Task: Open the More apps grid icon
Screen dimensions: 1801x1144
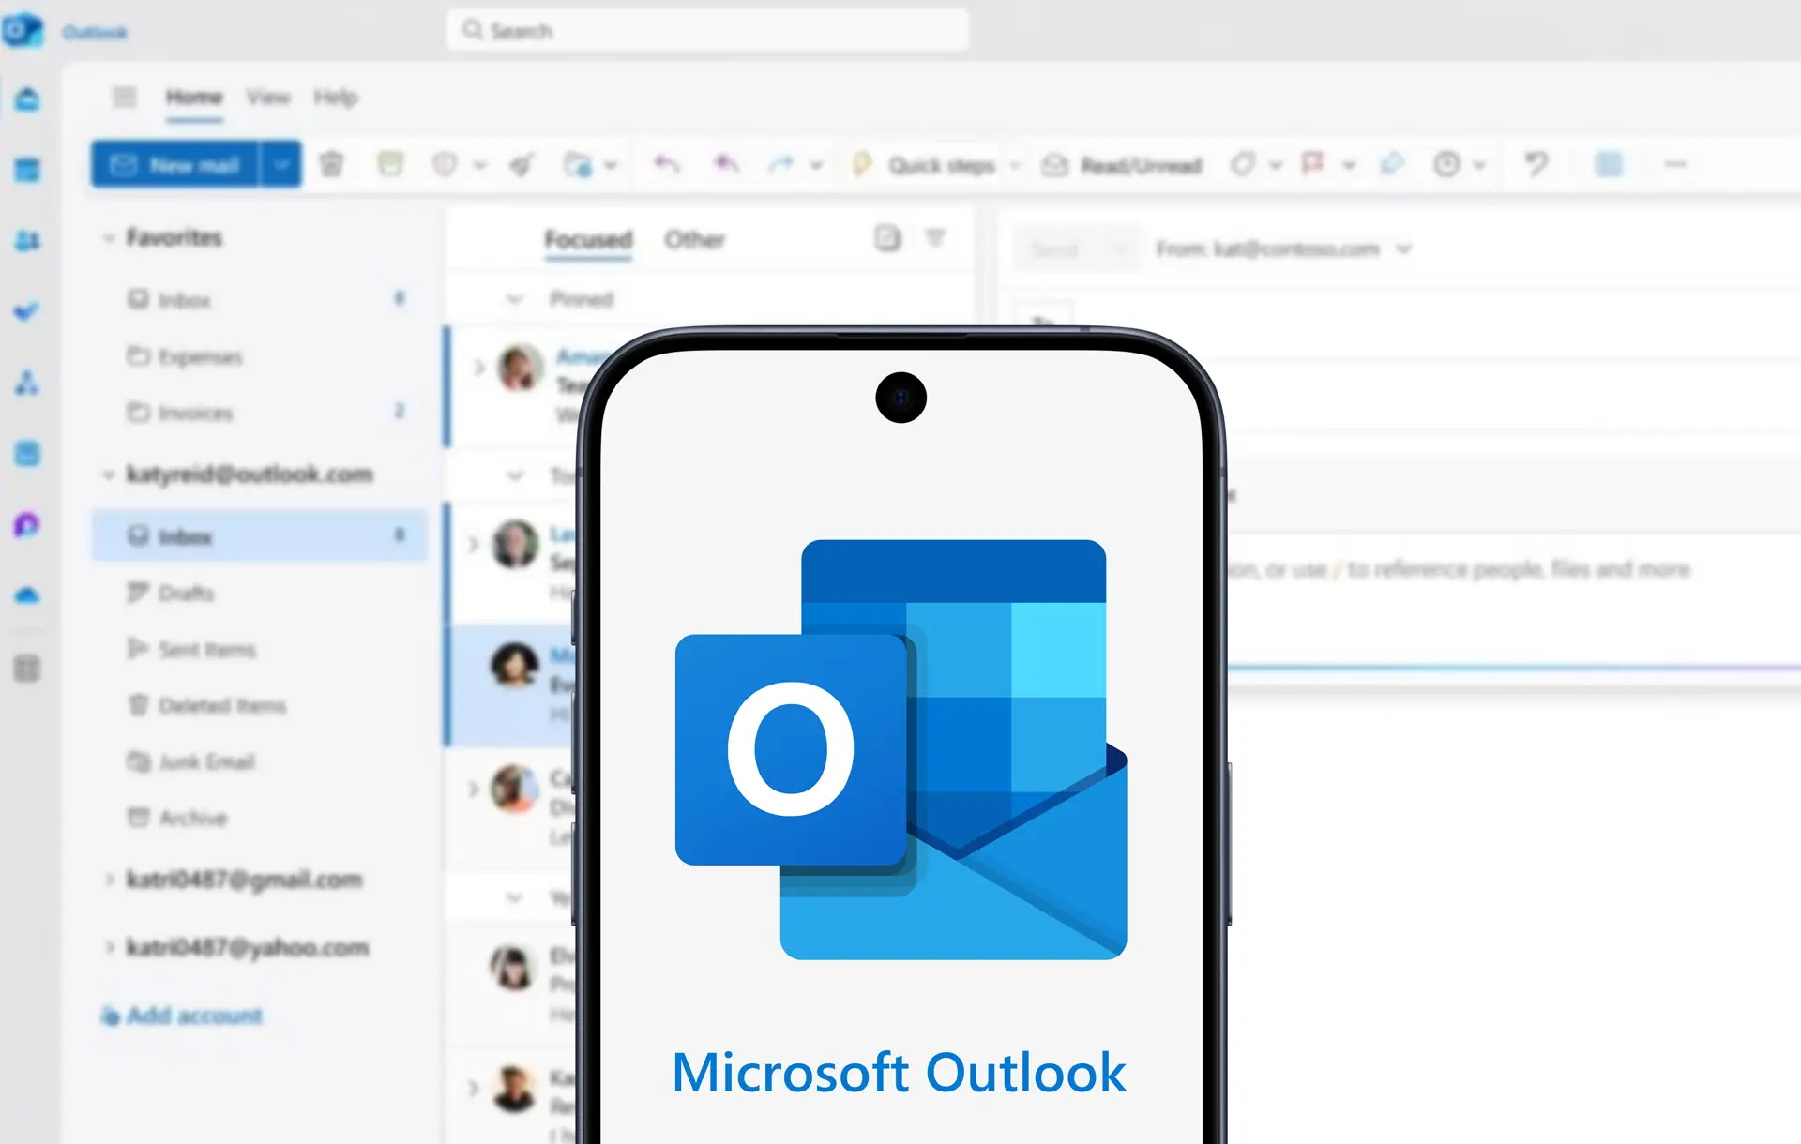Action: point(27,669)
